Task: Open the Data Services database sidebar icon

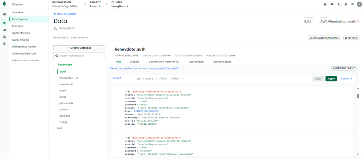Action: point(4,23)
